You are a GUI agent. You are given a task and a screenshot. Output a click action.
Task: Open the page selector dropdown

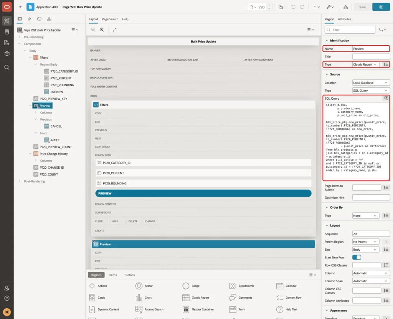click(x=253, y=7)
